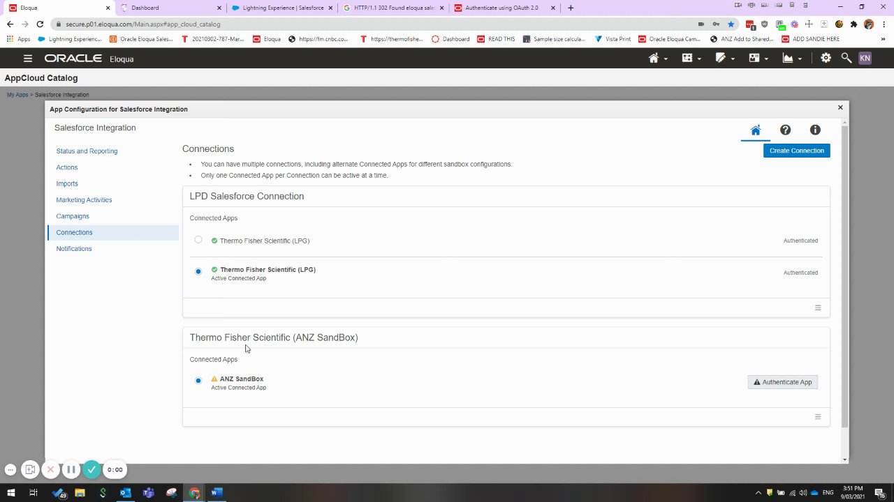Close the App Configuration dialog
The image size is (894, 502).
840,107
